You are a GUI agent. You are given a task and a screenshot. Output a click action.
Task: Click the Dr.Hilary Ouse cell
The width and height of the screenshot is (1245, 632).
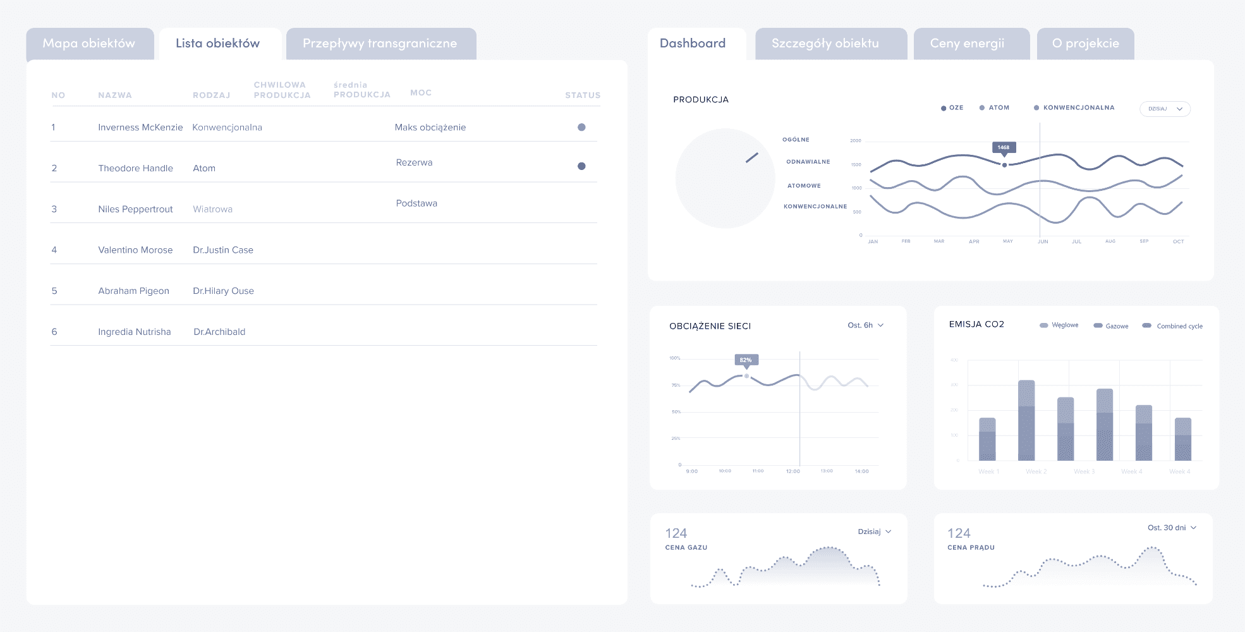[x=223, y=291]
